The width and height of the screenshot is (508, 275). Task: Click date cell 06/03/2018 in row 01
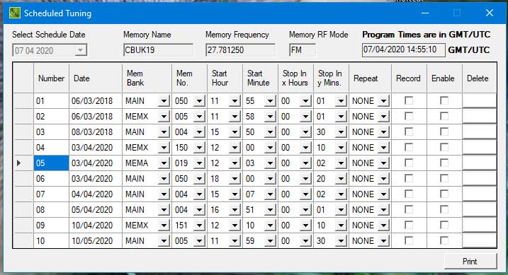tap(96, 101)
